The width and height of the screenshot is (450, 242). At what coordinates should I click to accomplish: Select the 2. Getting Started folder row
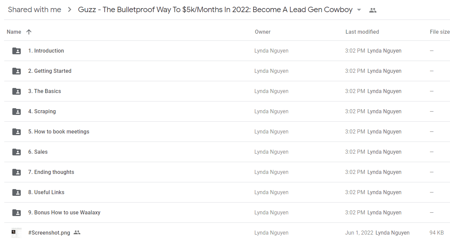point(227,71)
